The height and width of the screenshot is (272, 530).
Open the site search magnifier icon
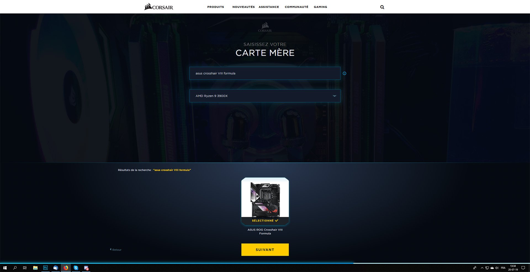point(382,7)
